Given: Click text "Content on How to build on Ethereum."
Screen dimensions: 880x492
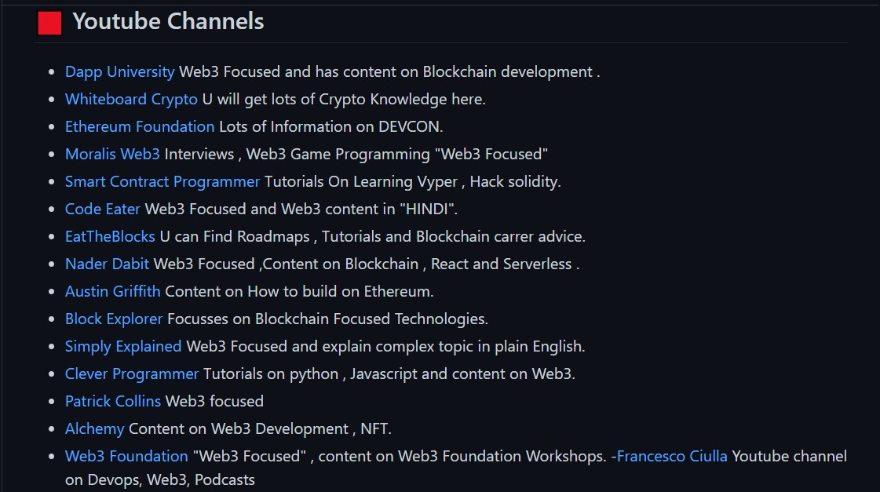Looking at the screenshot, I should tap(299, 292).
